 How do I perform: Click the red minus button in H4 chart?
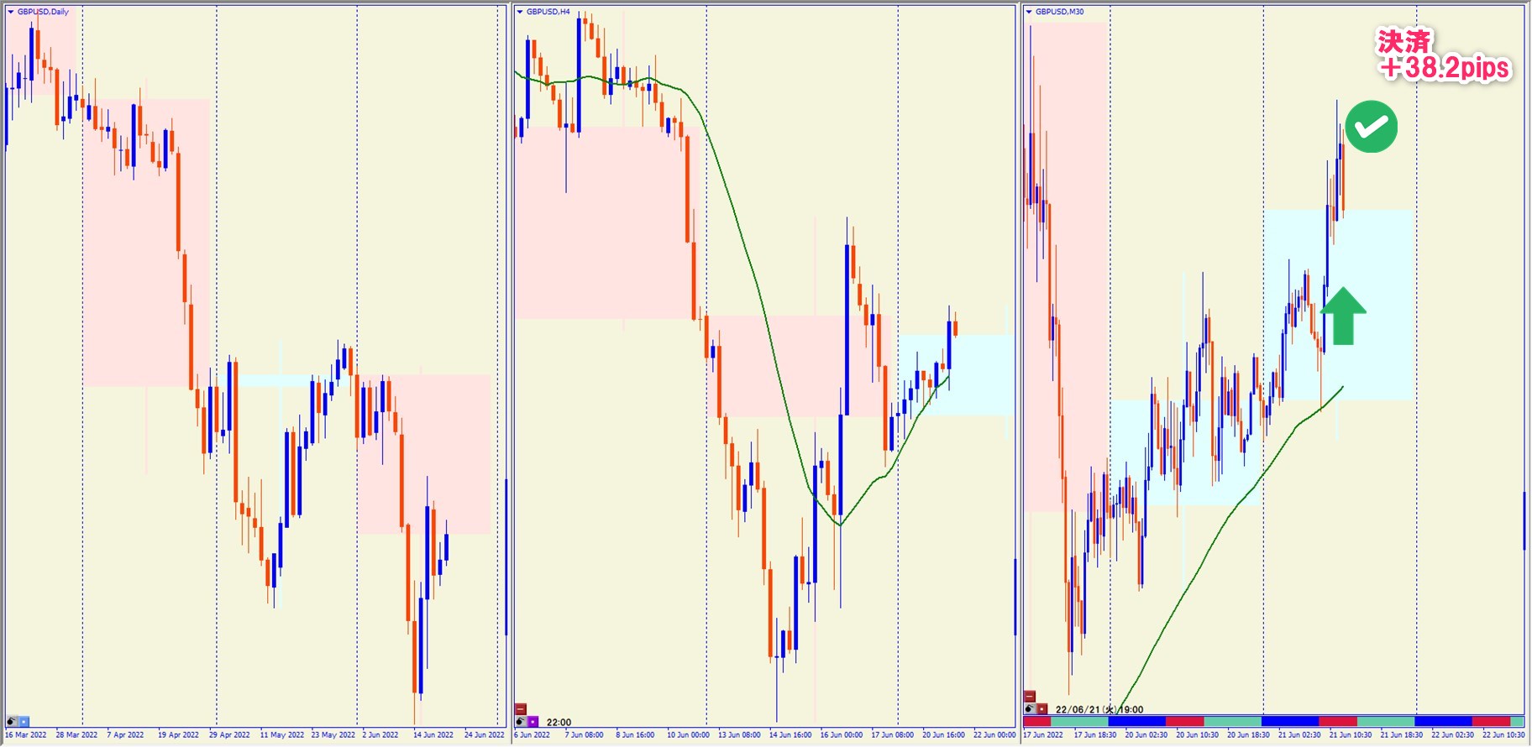[x=521, y=709]
